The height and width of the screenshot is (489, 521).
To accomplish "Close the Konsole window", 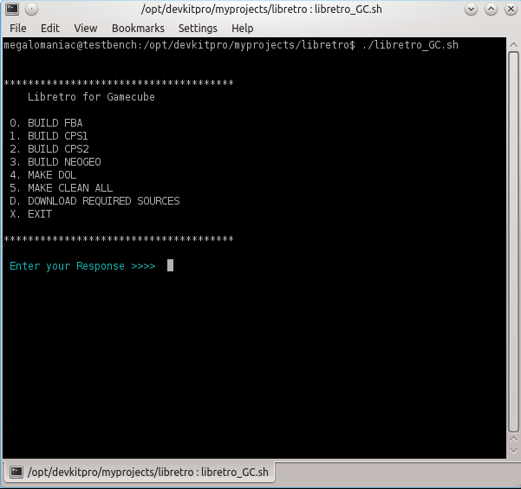I will [x=511, y=10].
